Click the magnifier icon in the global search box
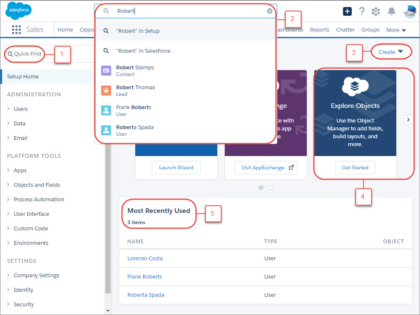420x315 pixels. (106, 11)
